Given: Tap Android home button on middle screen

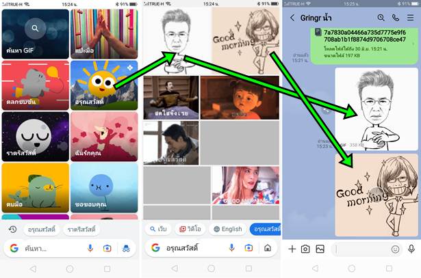Looking at the screenshot, I should (212, 268).
